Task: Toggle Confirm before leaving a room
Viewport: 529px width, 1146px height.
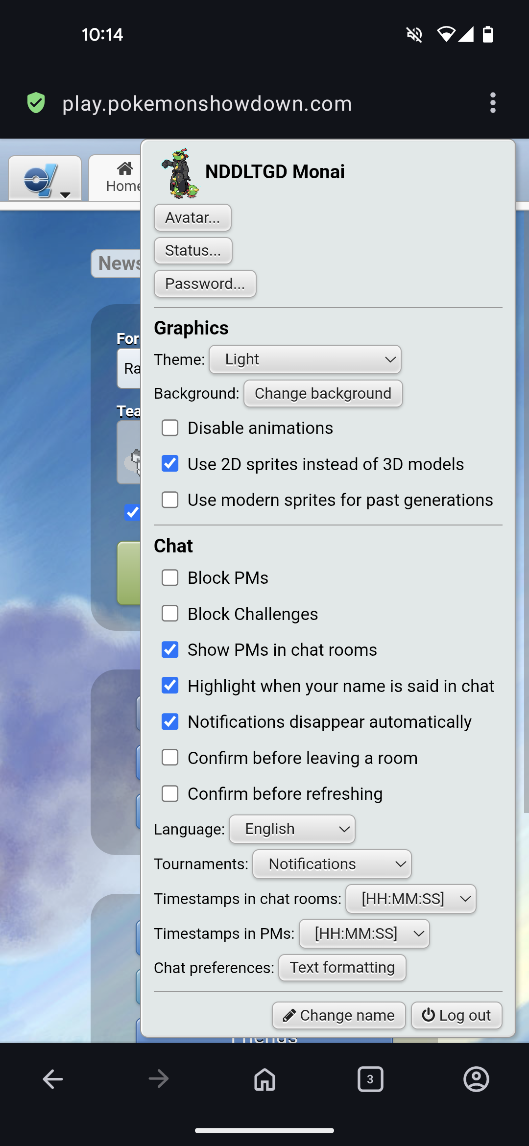Action: pyautogui.click(x=170, y=757)
